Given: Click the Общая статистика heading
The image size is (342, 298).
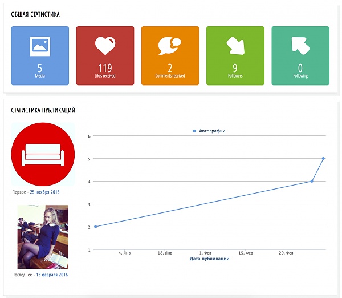Looking at the screenshot, I should [35, 14].
